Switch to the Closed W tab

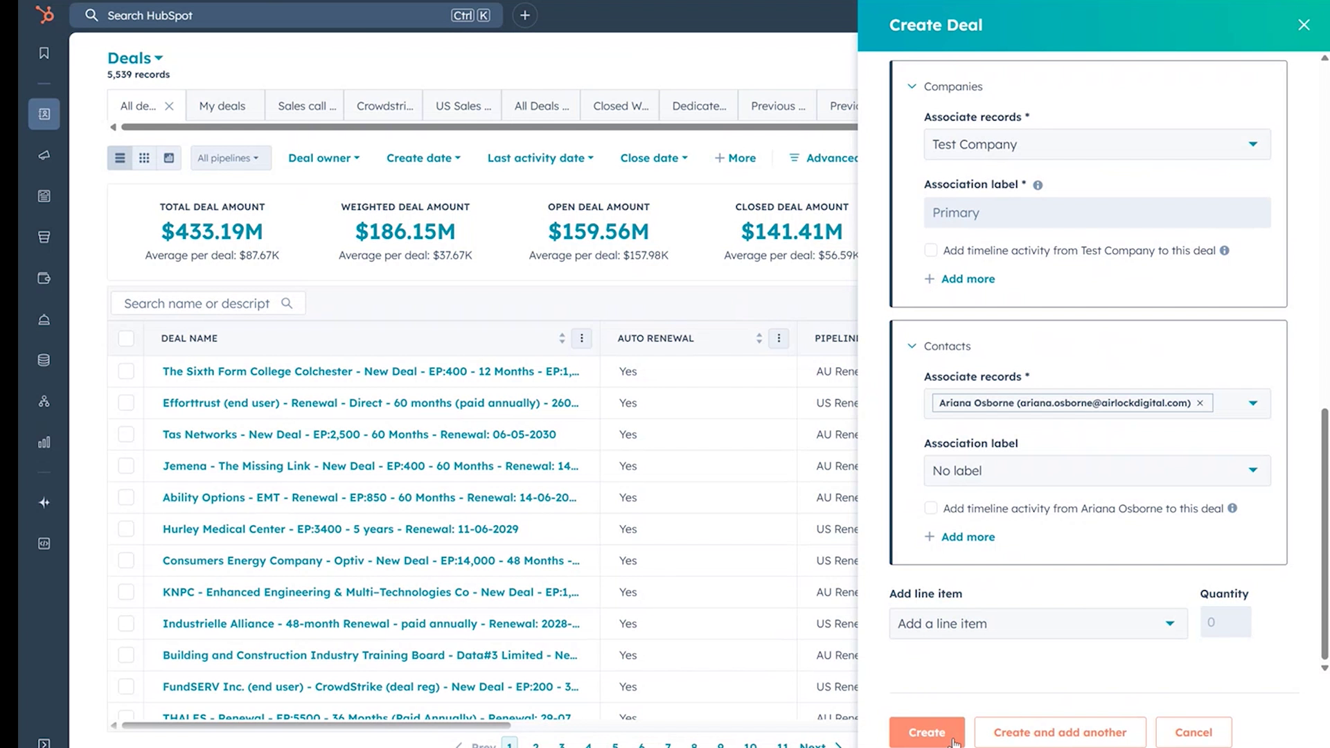pos(619,105)
